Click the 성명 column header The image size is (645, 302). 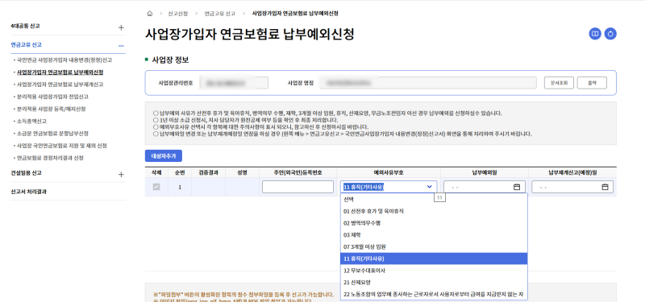click(x=242, y=172)
